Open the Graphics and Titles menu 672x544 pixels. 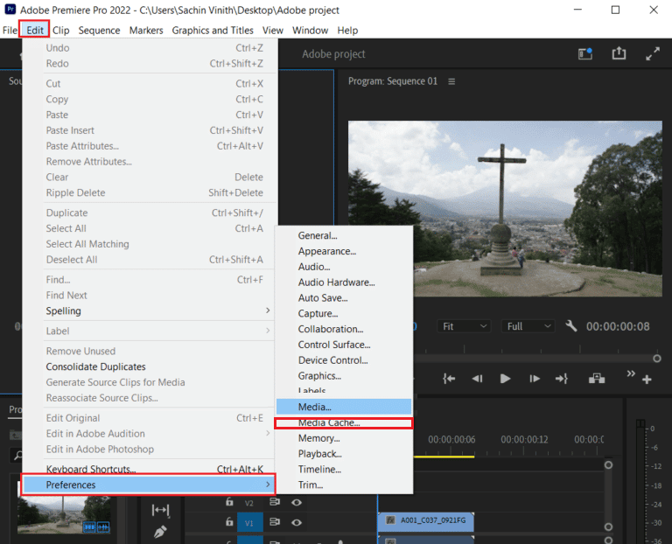[x=213, y=31]
